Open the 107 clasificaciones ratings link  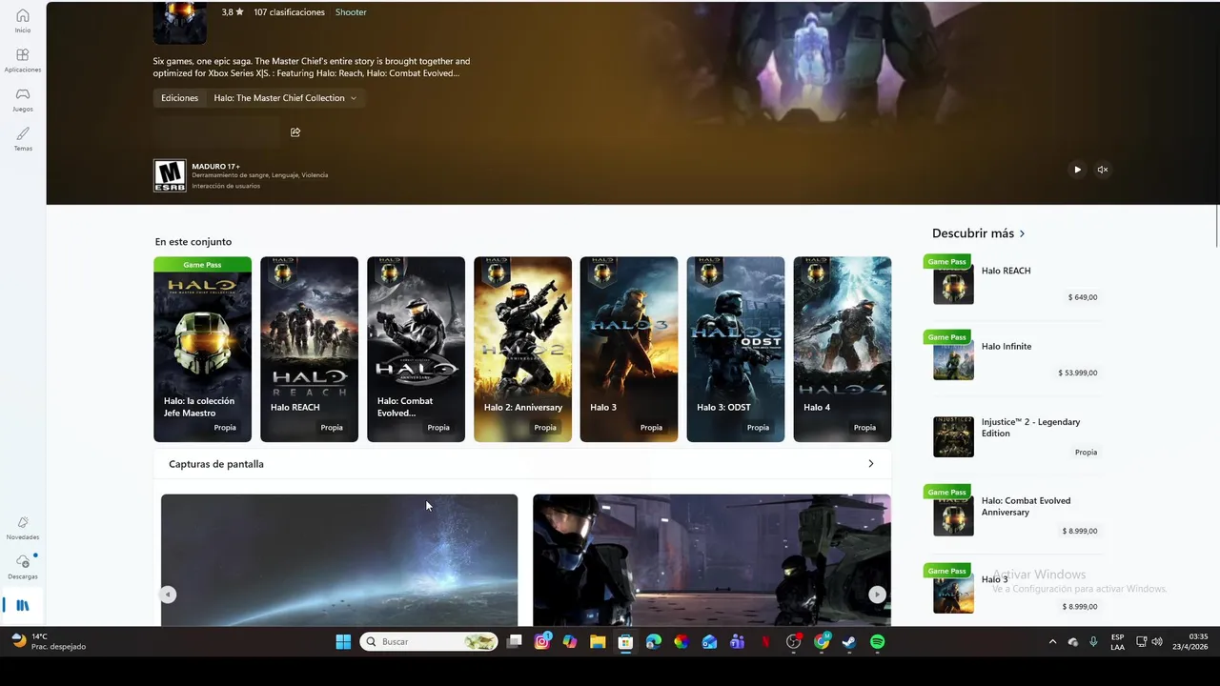point(289,12)
